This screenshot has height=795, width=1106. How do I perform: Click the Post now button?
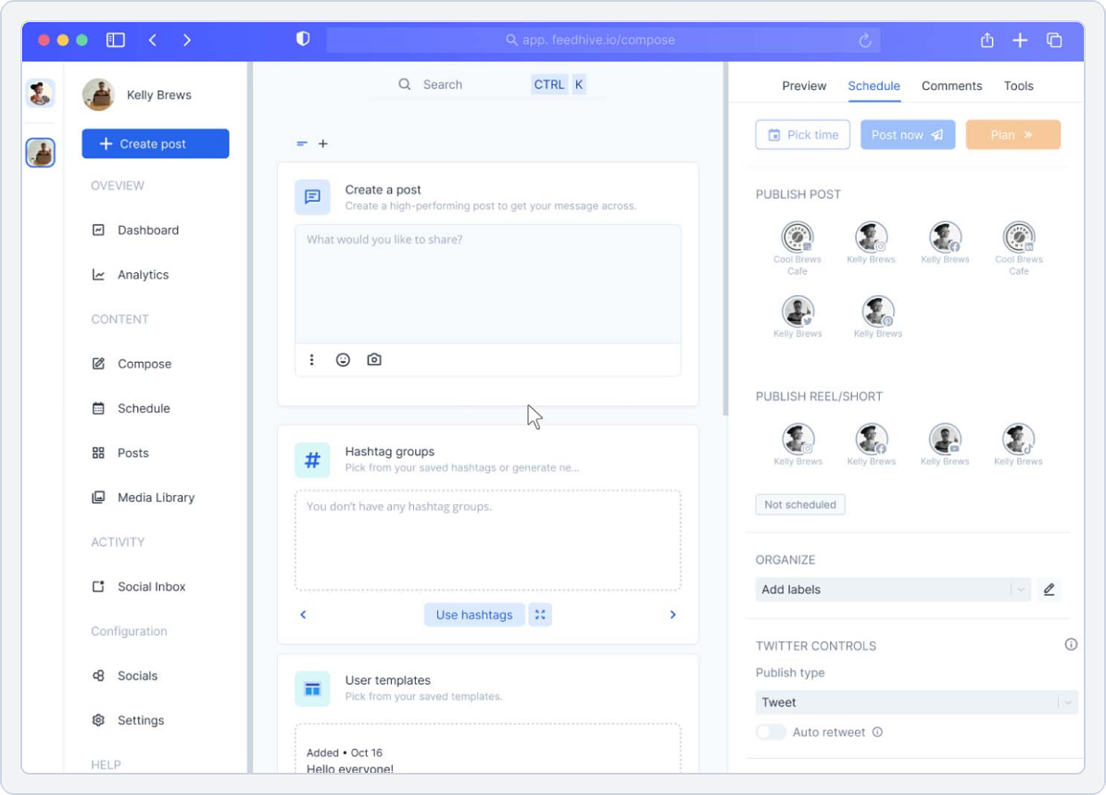pyautogui.click(x=907, y=134)
